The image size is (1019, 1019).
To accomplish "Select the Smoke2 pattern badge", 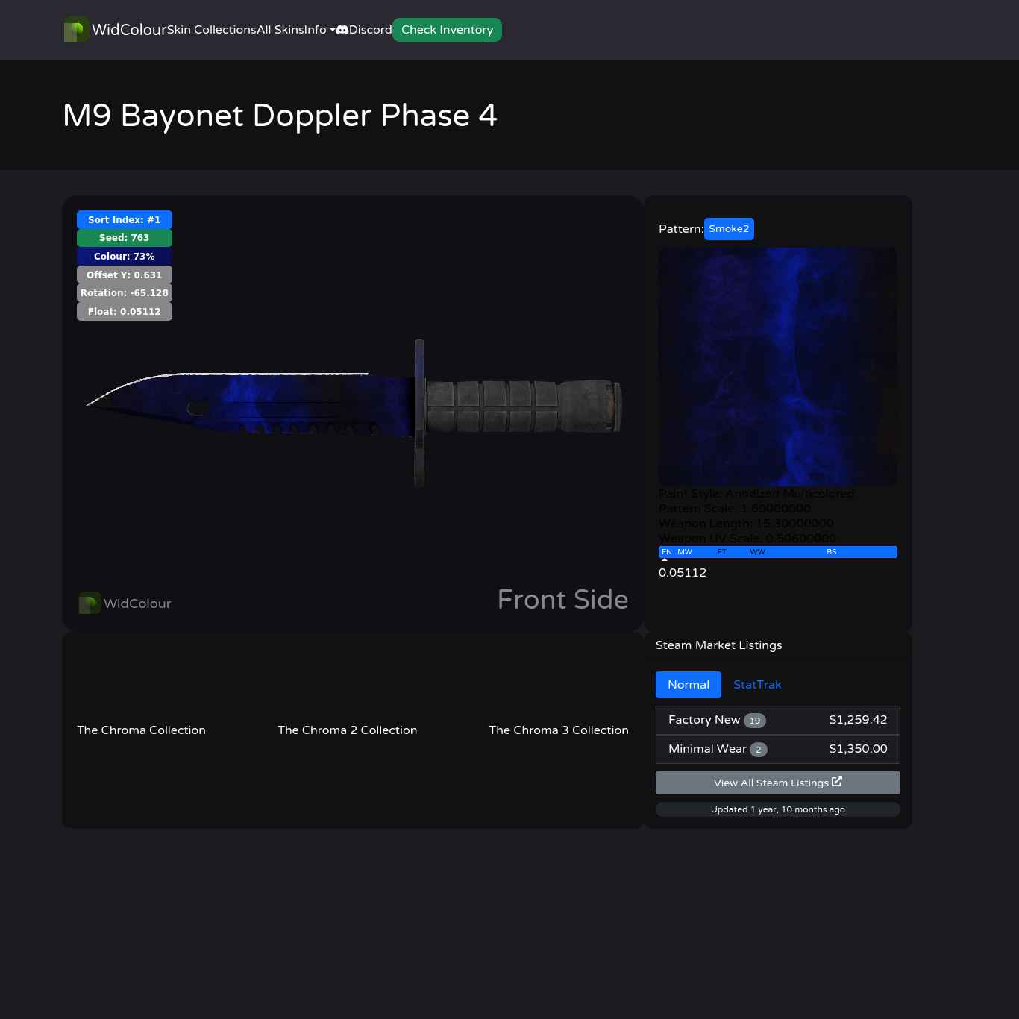I will pos(729,229).
